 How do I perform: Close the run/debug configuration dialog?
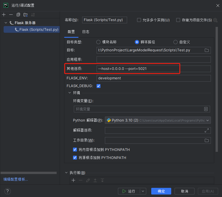coord(218,6)
